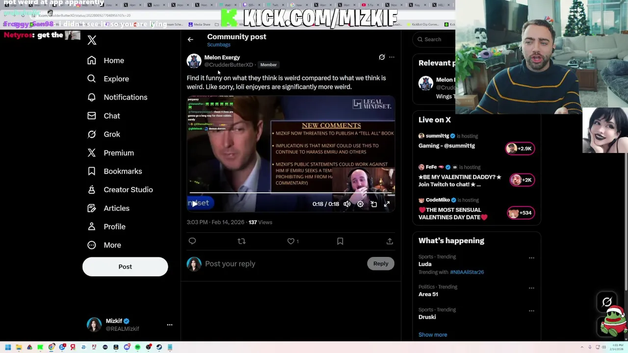Open options for Druski trend
628x353 pixels.
click(531, 311)
